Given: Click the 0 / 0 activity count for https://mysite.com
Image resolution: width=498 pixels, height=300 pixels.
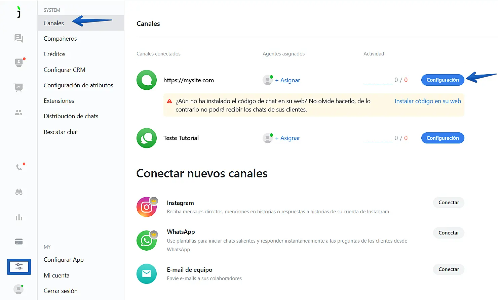Looking at the screenshot, I should 401,80.
